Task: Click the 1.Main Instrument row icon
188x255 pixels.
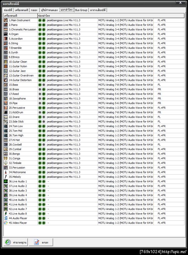Action: [x=6, y=20]
